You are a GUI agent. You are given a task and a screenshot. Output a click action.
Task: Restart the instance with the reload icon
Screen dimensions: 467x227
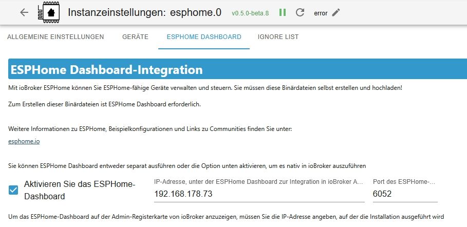point(301,13)
